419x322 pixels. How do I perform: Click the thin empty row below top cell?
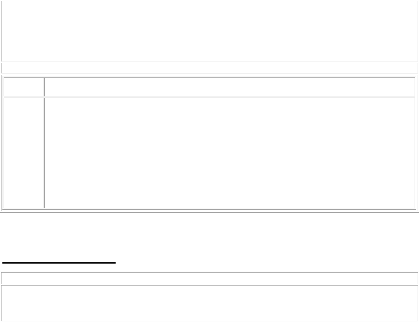[x=209, y=68]
